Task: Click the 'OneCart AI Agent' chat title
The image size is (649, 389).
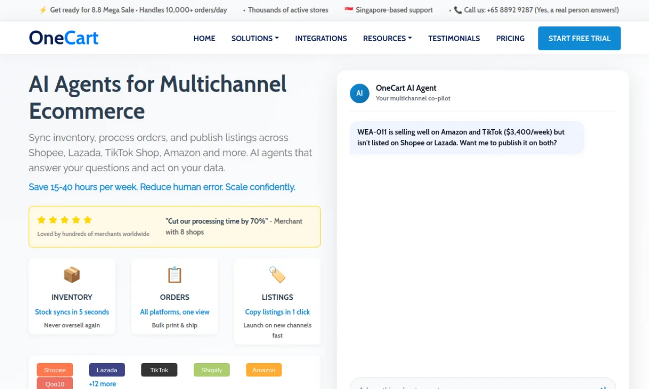Action: (x=406, y=88)
